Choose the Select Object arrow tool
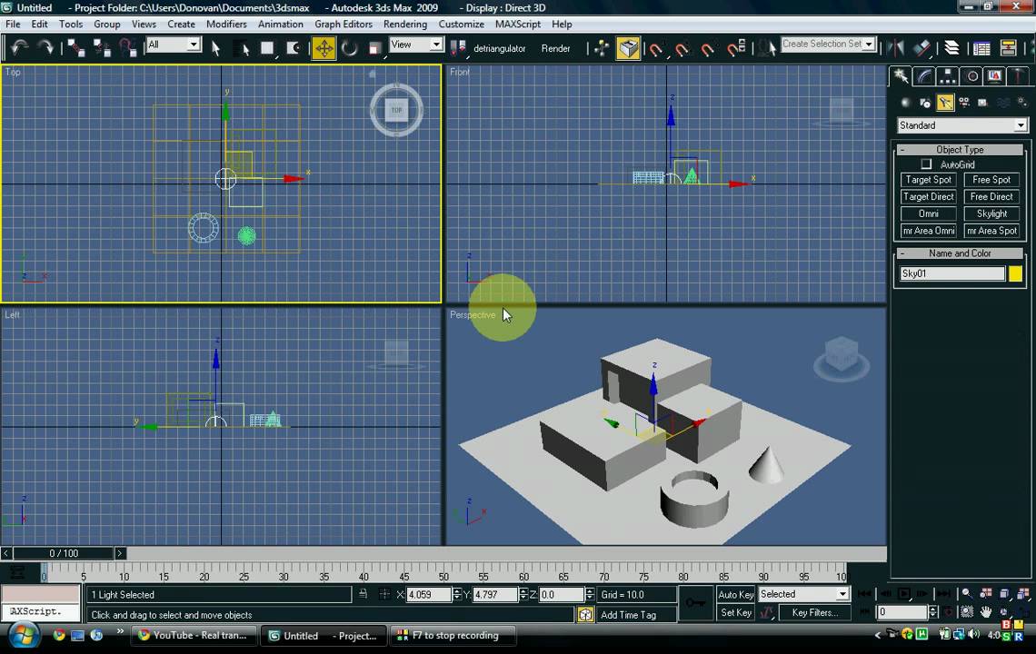 (215, 47)
